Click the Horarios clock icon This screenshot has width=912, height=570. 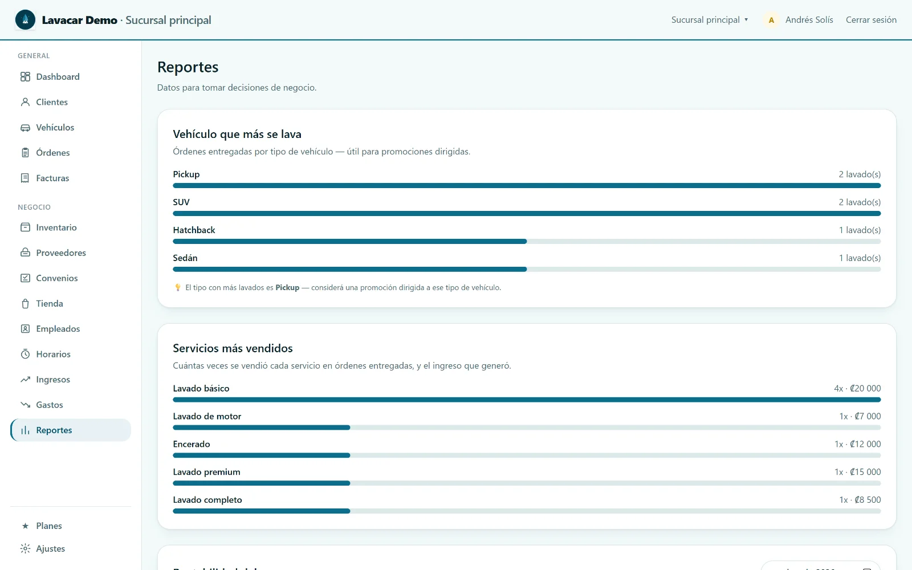coord(25,354)
